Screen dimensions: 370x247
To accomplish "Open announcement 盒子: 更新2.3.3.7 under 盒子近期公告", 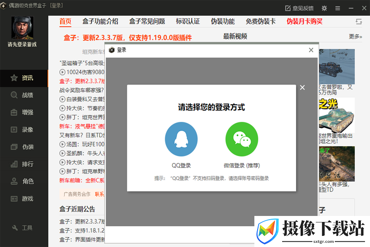I will point(82,222).
